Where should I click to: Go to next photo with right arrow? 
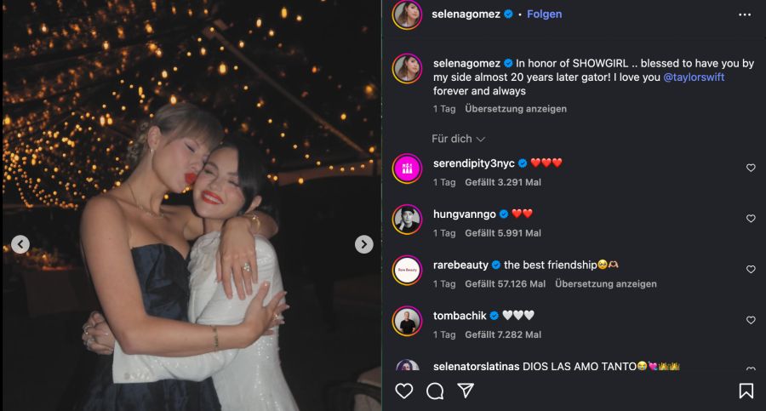tap(363, 245)
